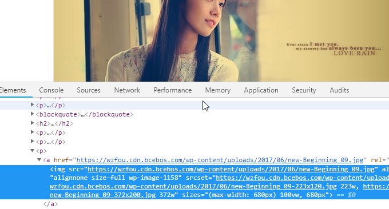Viewport: 389px width, 209px height.
Task: Switch to the Elements tab
Action: click(13, 90)
